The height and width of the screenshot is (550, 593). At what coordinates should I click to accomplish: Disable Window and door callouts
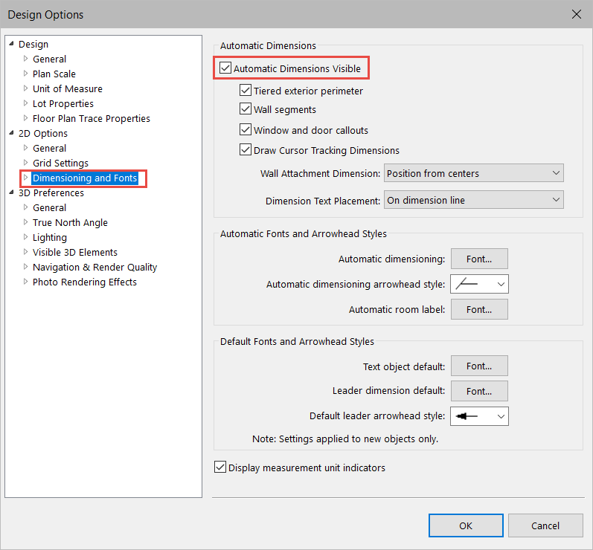tap(246, 130)
